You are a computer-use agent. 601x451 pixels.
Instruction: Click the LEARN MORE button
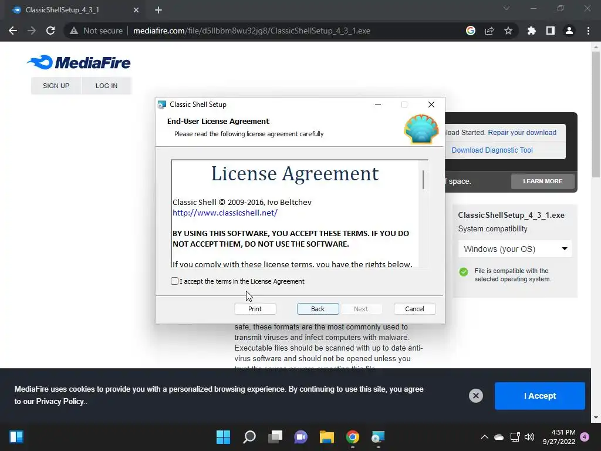(x=543, y=181)
